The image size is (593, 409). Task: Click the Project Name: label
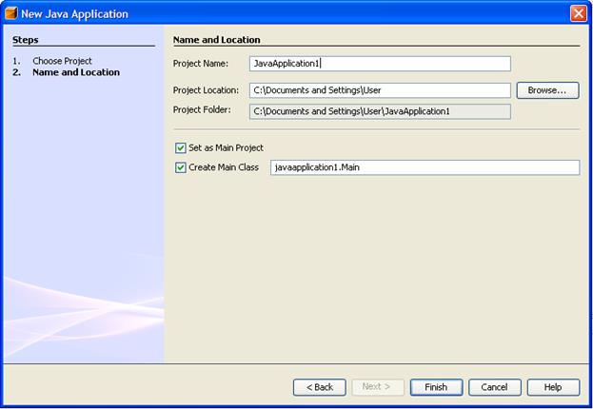200,64
